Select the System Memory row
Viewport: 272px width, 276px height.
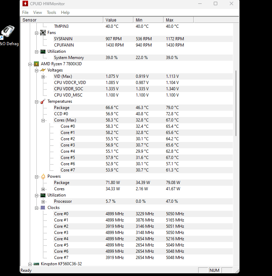point(143,58)
